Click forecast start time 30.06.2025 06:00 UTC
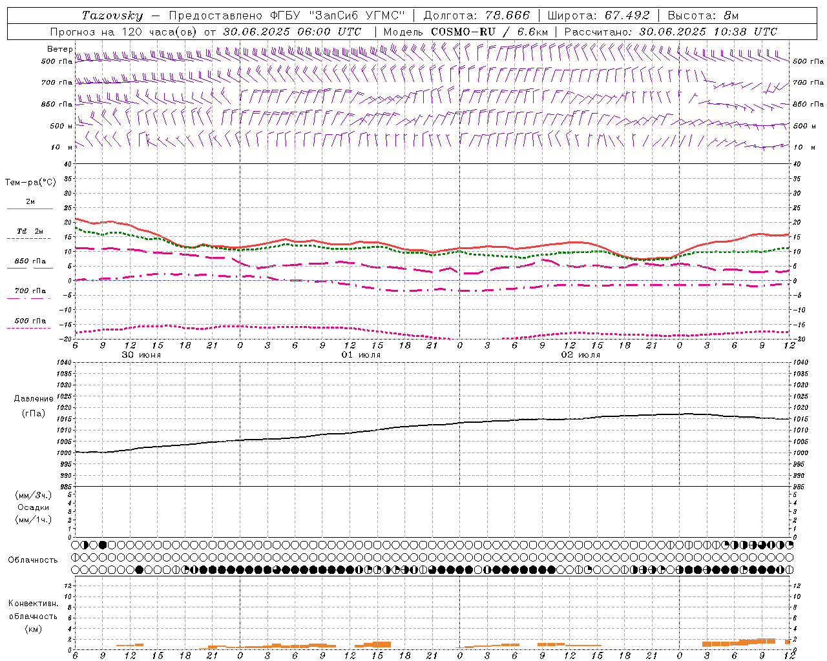Viewport: 827px width, 661px height. (x=292, y=32)
